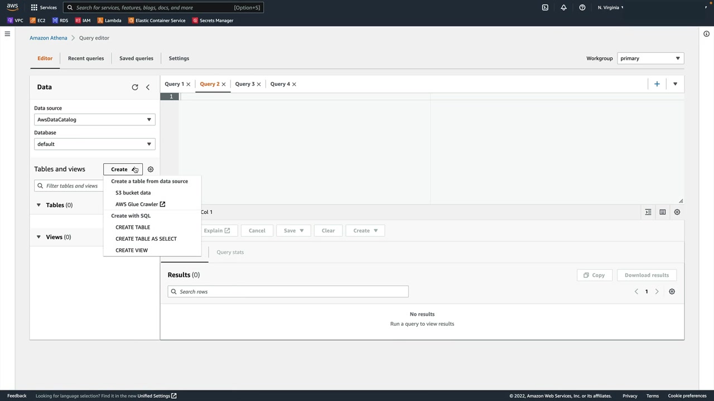Toggle the Tables and views Create menu button
The height and width of the screenshot is (401, 714).
[x=123, y=169]
